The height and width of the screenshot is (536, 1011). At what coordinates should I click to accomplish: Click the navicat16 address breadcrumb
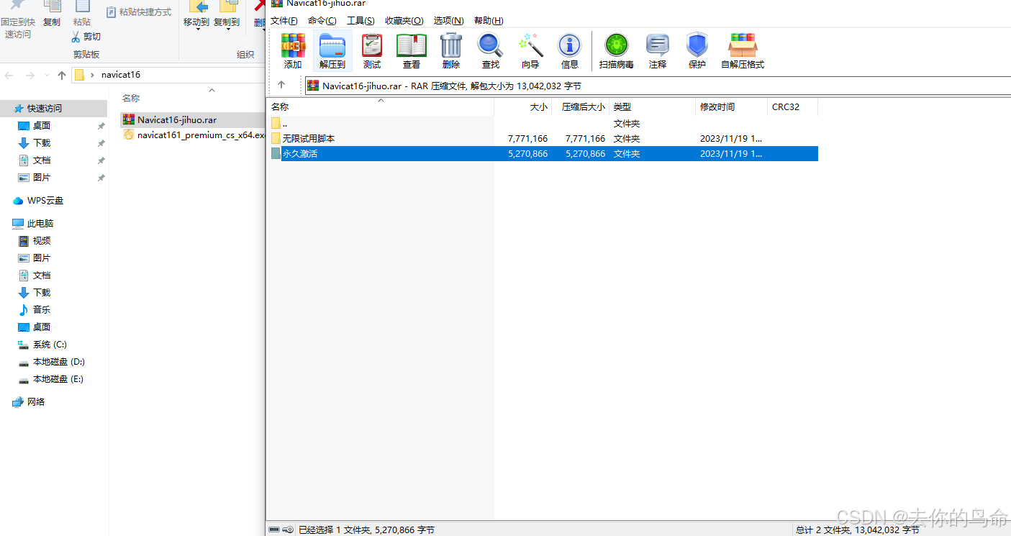pyautogui.click(x=121, y=75)
